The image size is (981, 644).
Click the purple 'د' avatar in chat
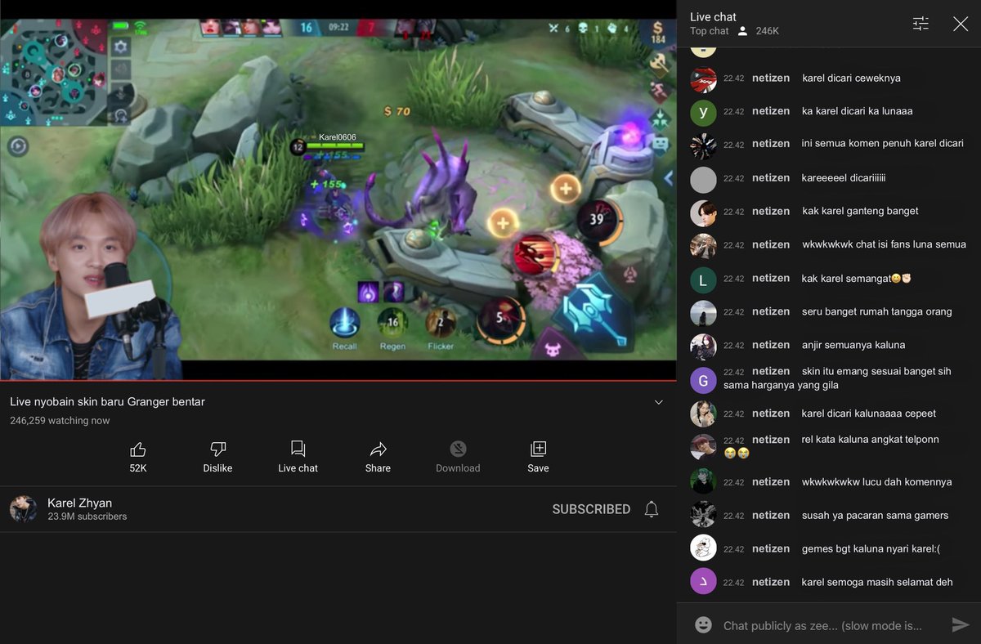(x=703, y=581)
